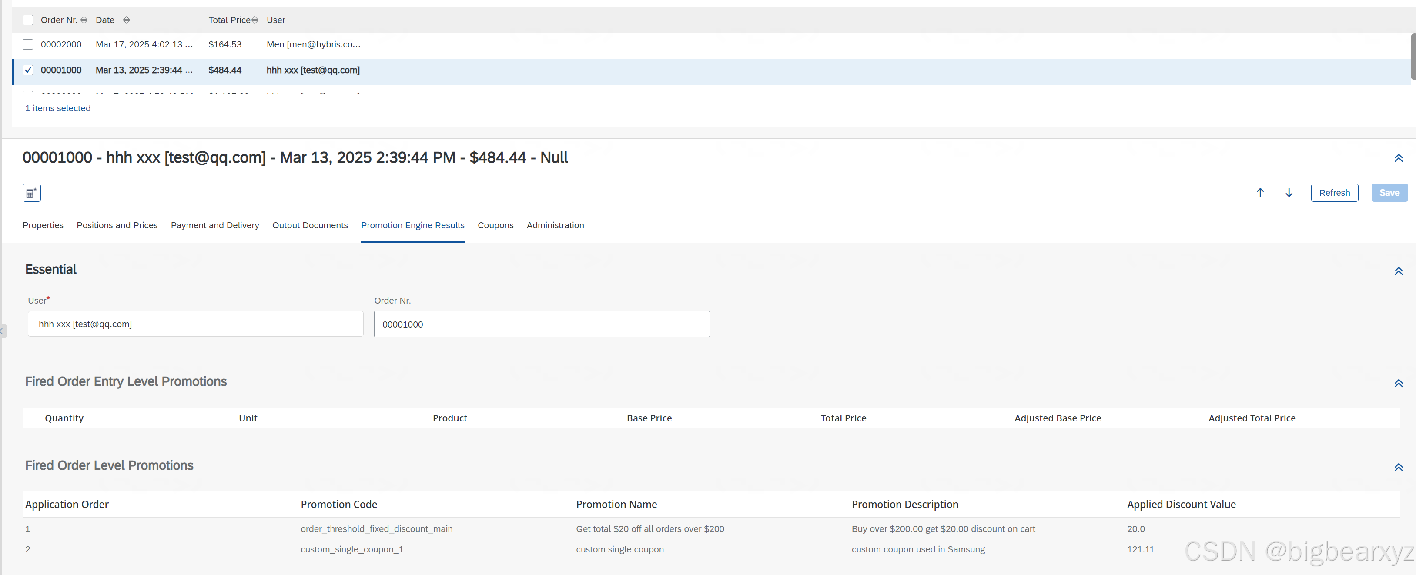Click the Save button

pyautogui.click(x=1389, y=193)
